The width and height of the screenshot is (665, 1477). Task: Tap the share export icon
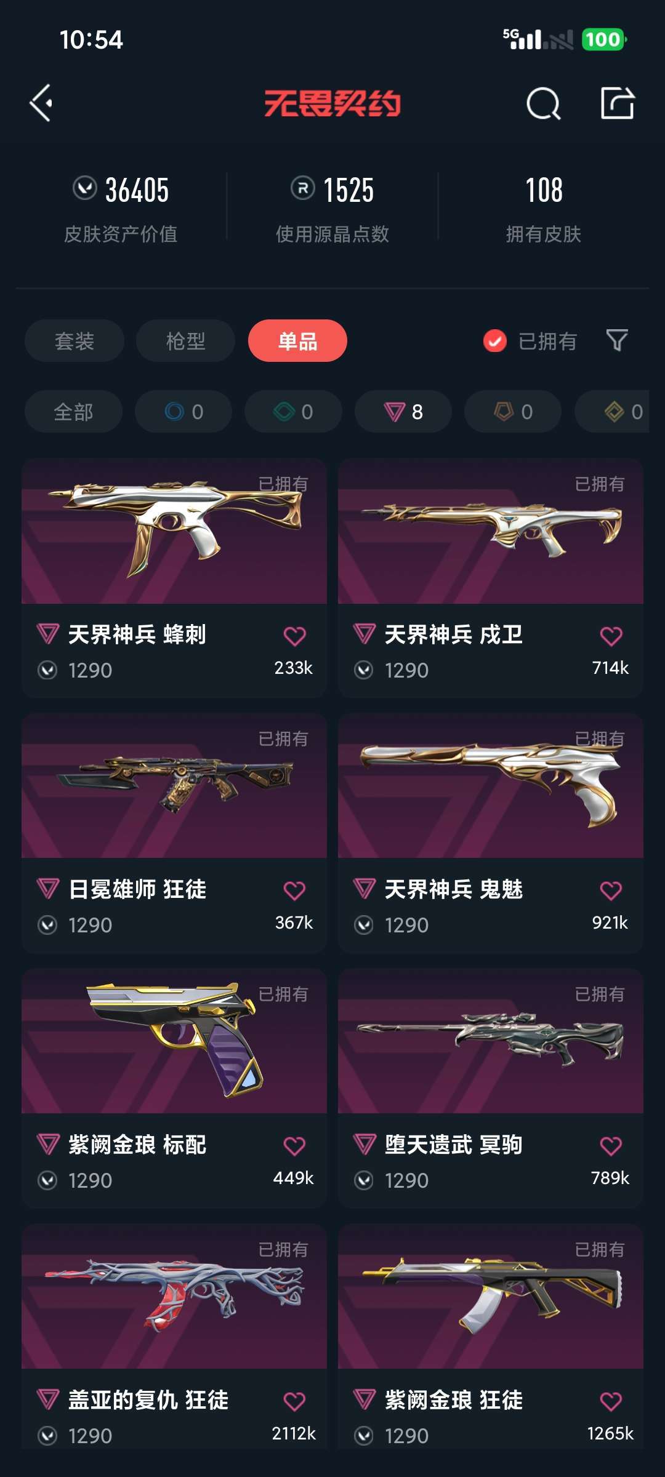[618, 103]
